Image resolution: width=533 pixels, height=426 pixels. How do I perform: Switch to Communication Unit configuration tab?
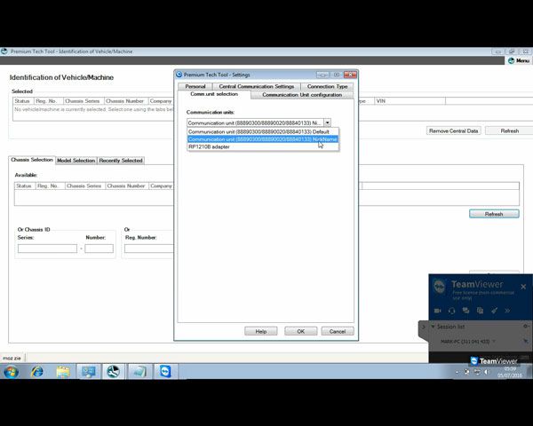(x=302, y=94)
